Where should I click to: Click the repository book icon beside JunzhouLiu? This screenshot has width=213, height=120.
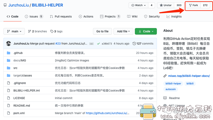(5, 5)
